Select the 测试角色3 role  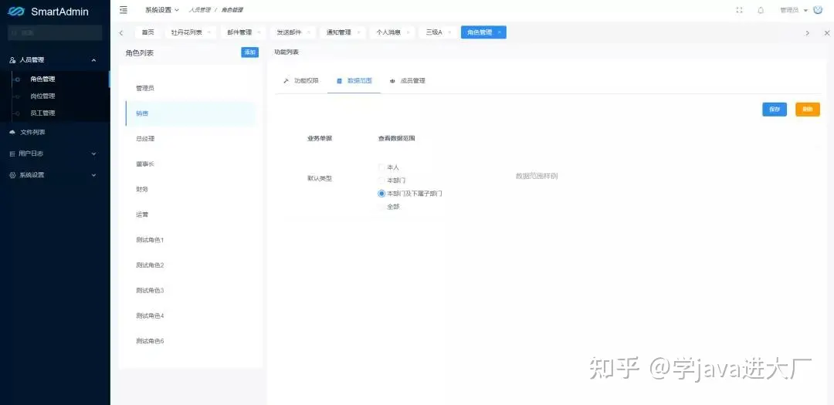pos(191,290)
